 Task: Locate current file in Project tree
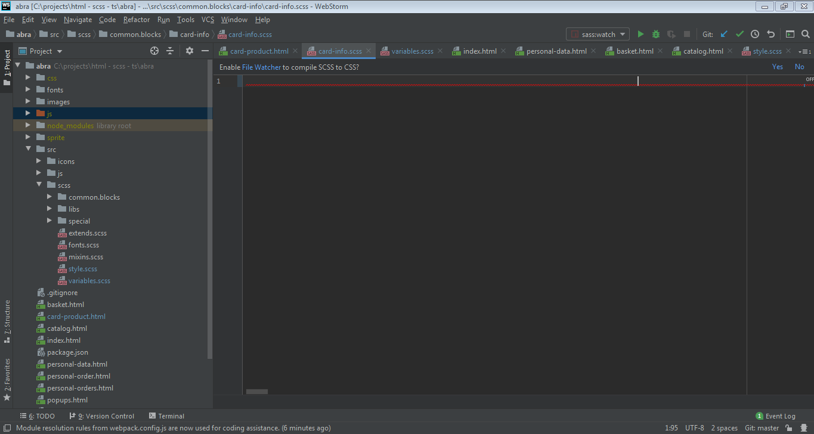click(x=154, y=51)
